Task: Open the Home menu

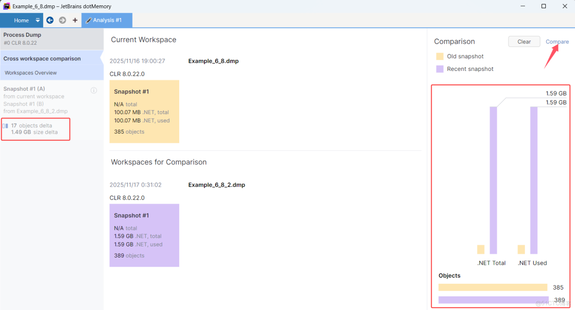Action: 21,20
